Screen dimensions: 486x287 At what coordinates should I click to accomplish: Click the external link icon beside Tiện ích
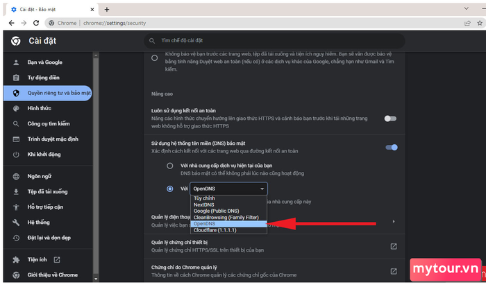[57, 260]
